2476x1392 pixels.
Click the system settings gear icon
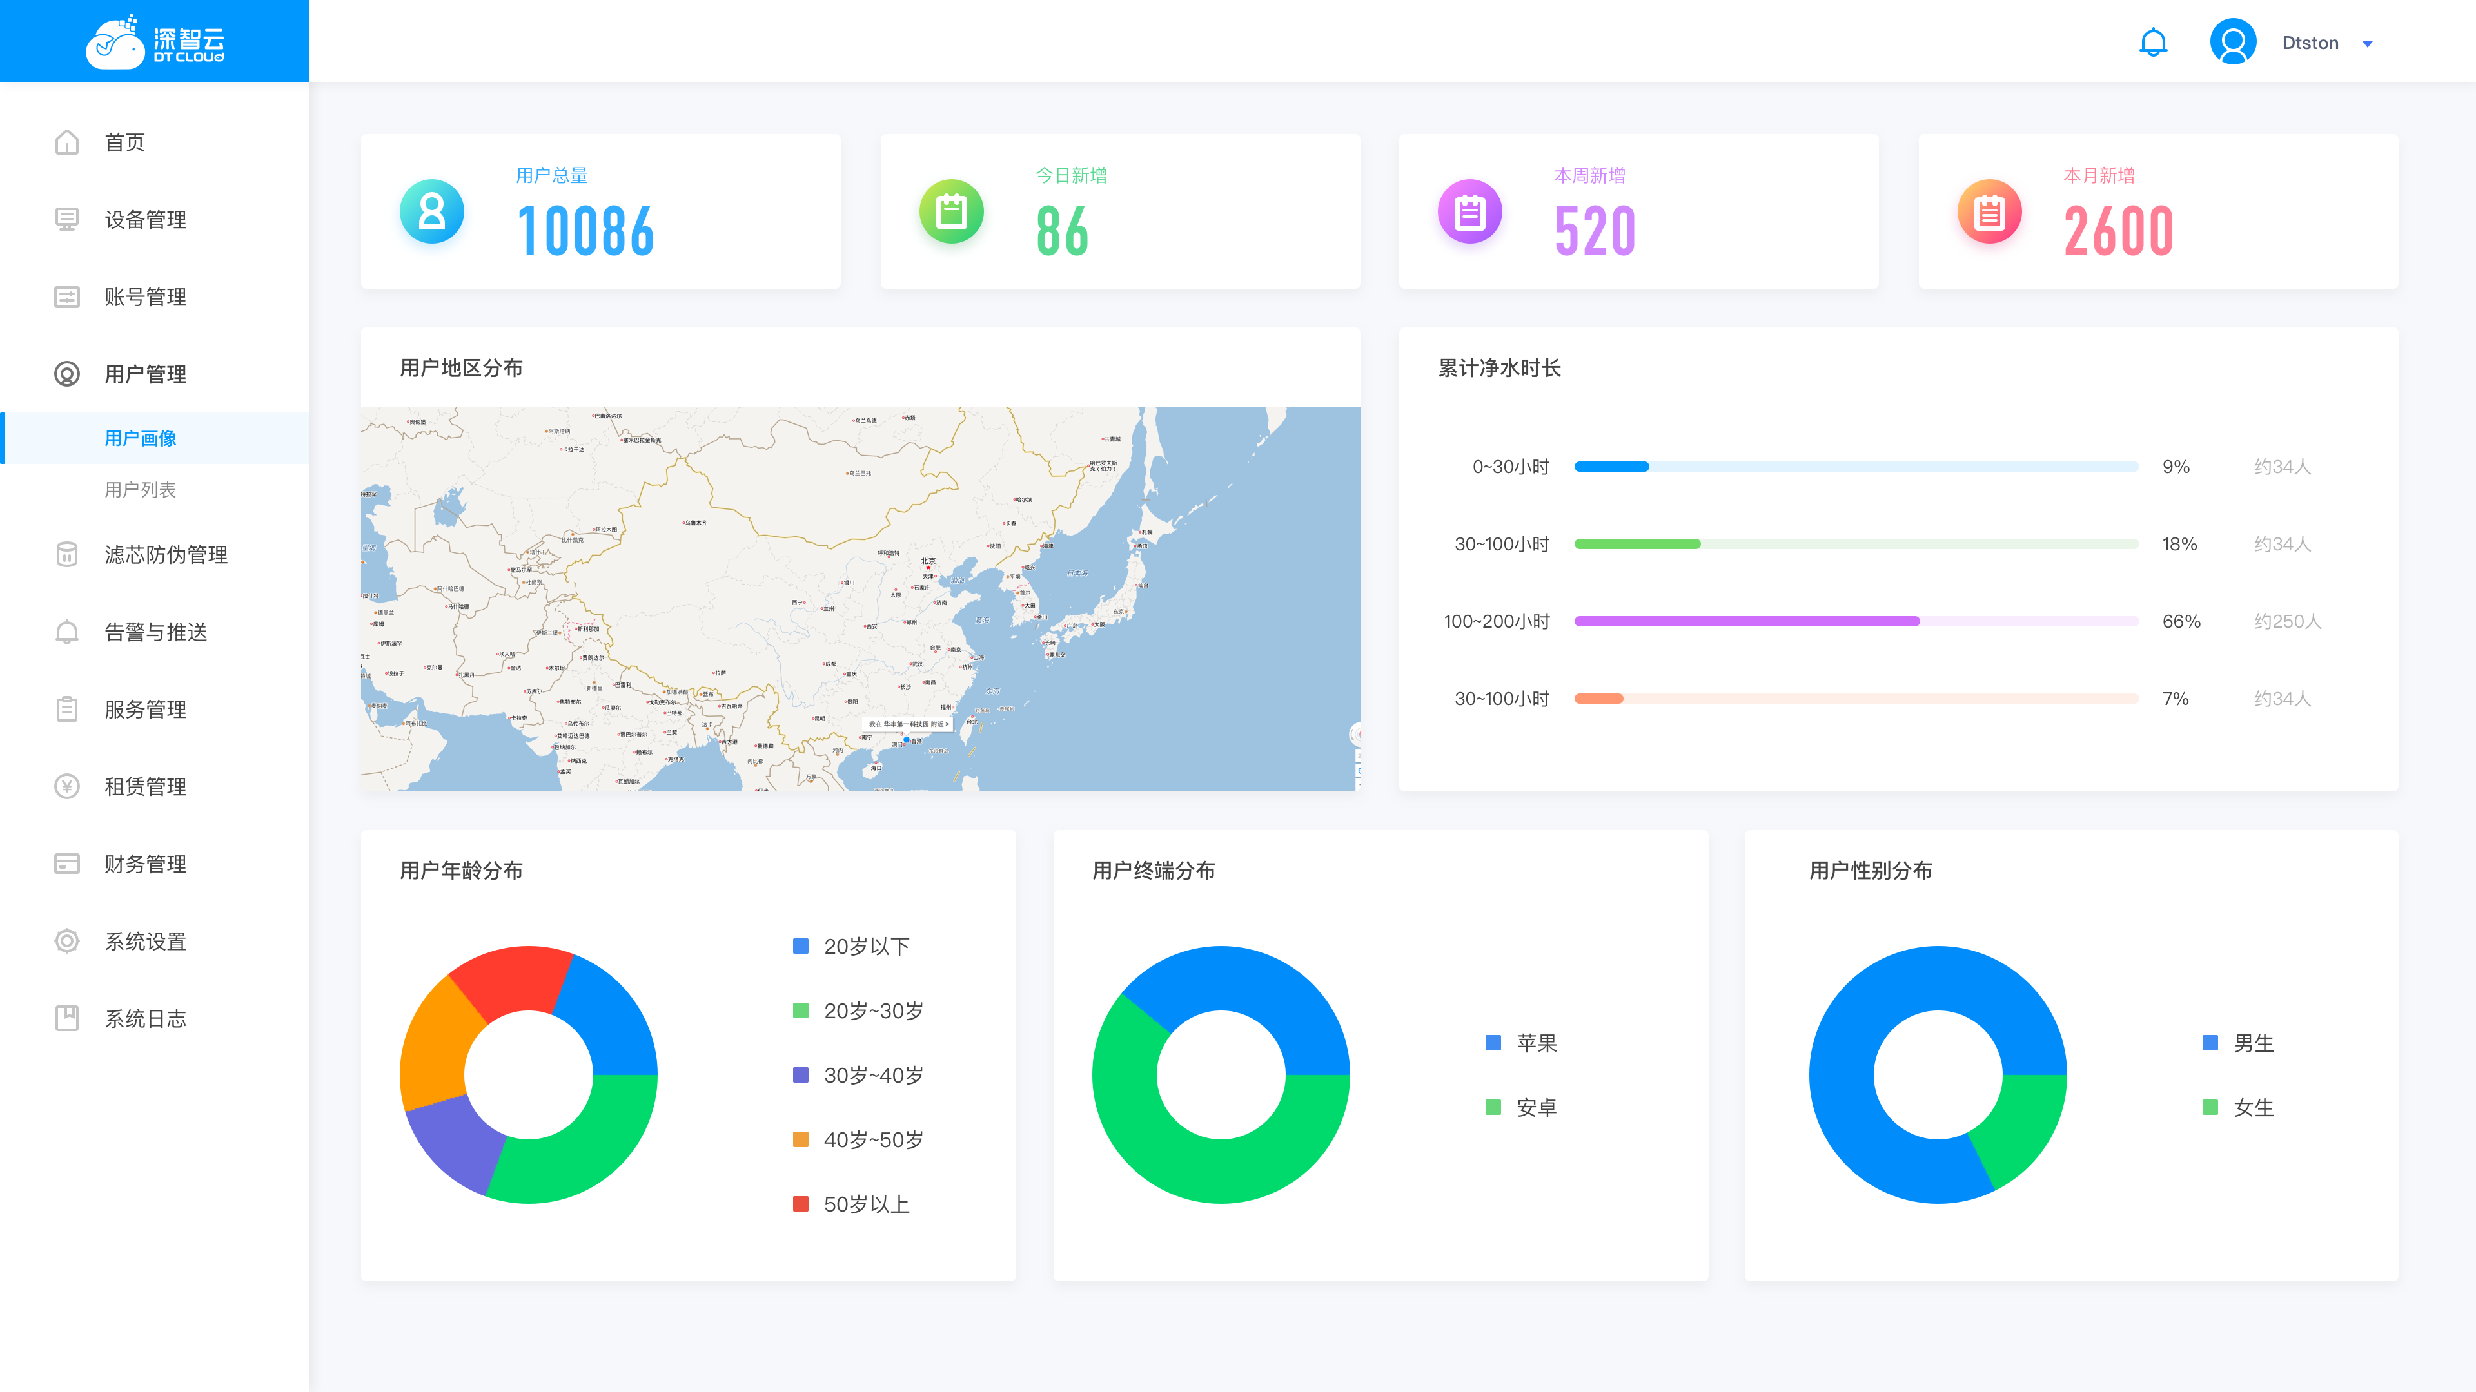click(66, 942)
